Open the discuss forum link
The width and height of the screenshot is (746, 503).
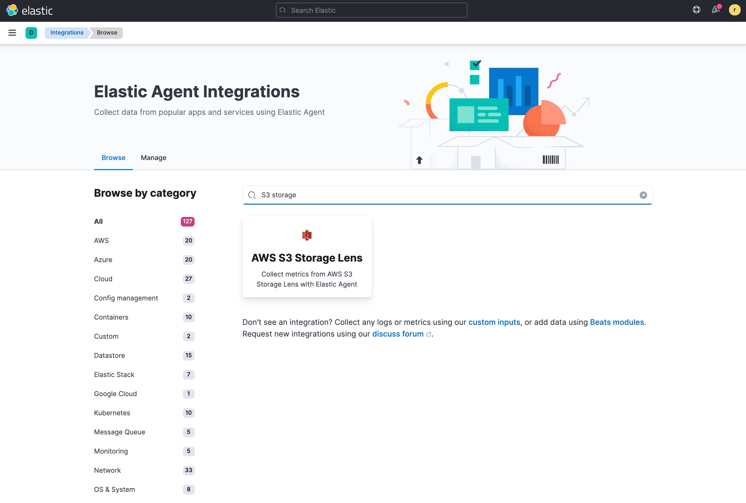point(401,334)
